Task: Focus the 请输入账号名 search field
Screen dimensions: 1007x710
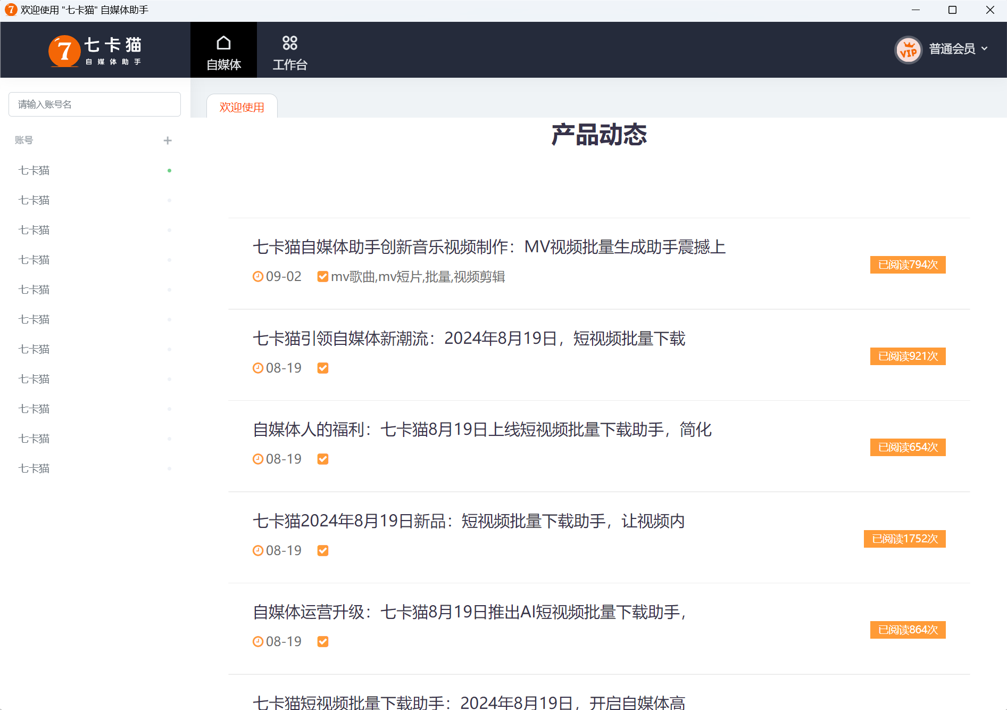Action: coord(95,104)
